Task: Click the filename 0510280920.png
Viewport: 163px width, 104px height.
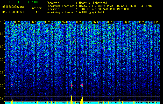Action: point(13,7)
